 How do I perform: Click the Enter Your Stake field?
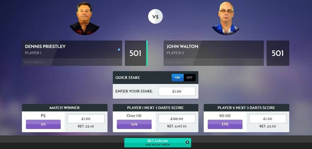[177, 91]
